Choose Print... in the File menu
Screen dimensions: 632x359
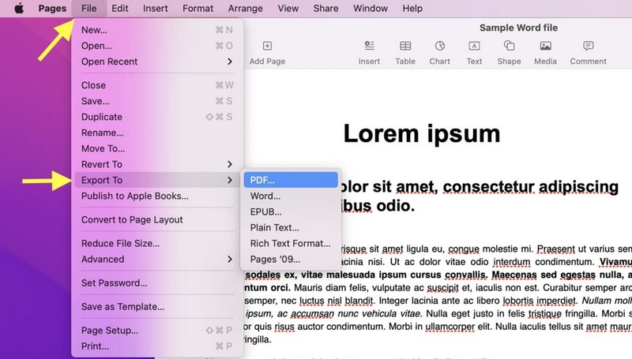(157, 346)
